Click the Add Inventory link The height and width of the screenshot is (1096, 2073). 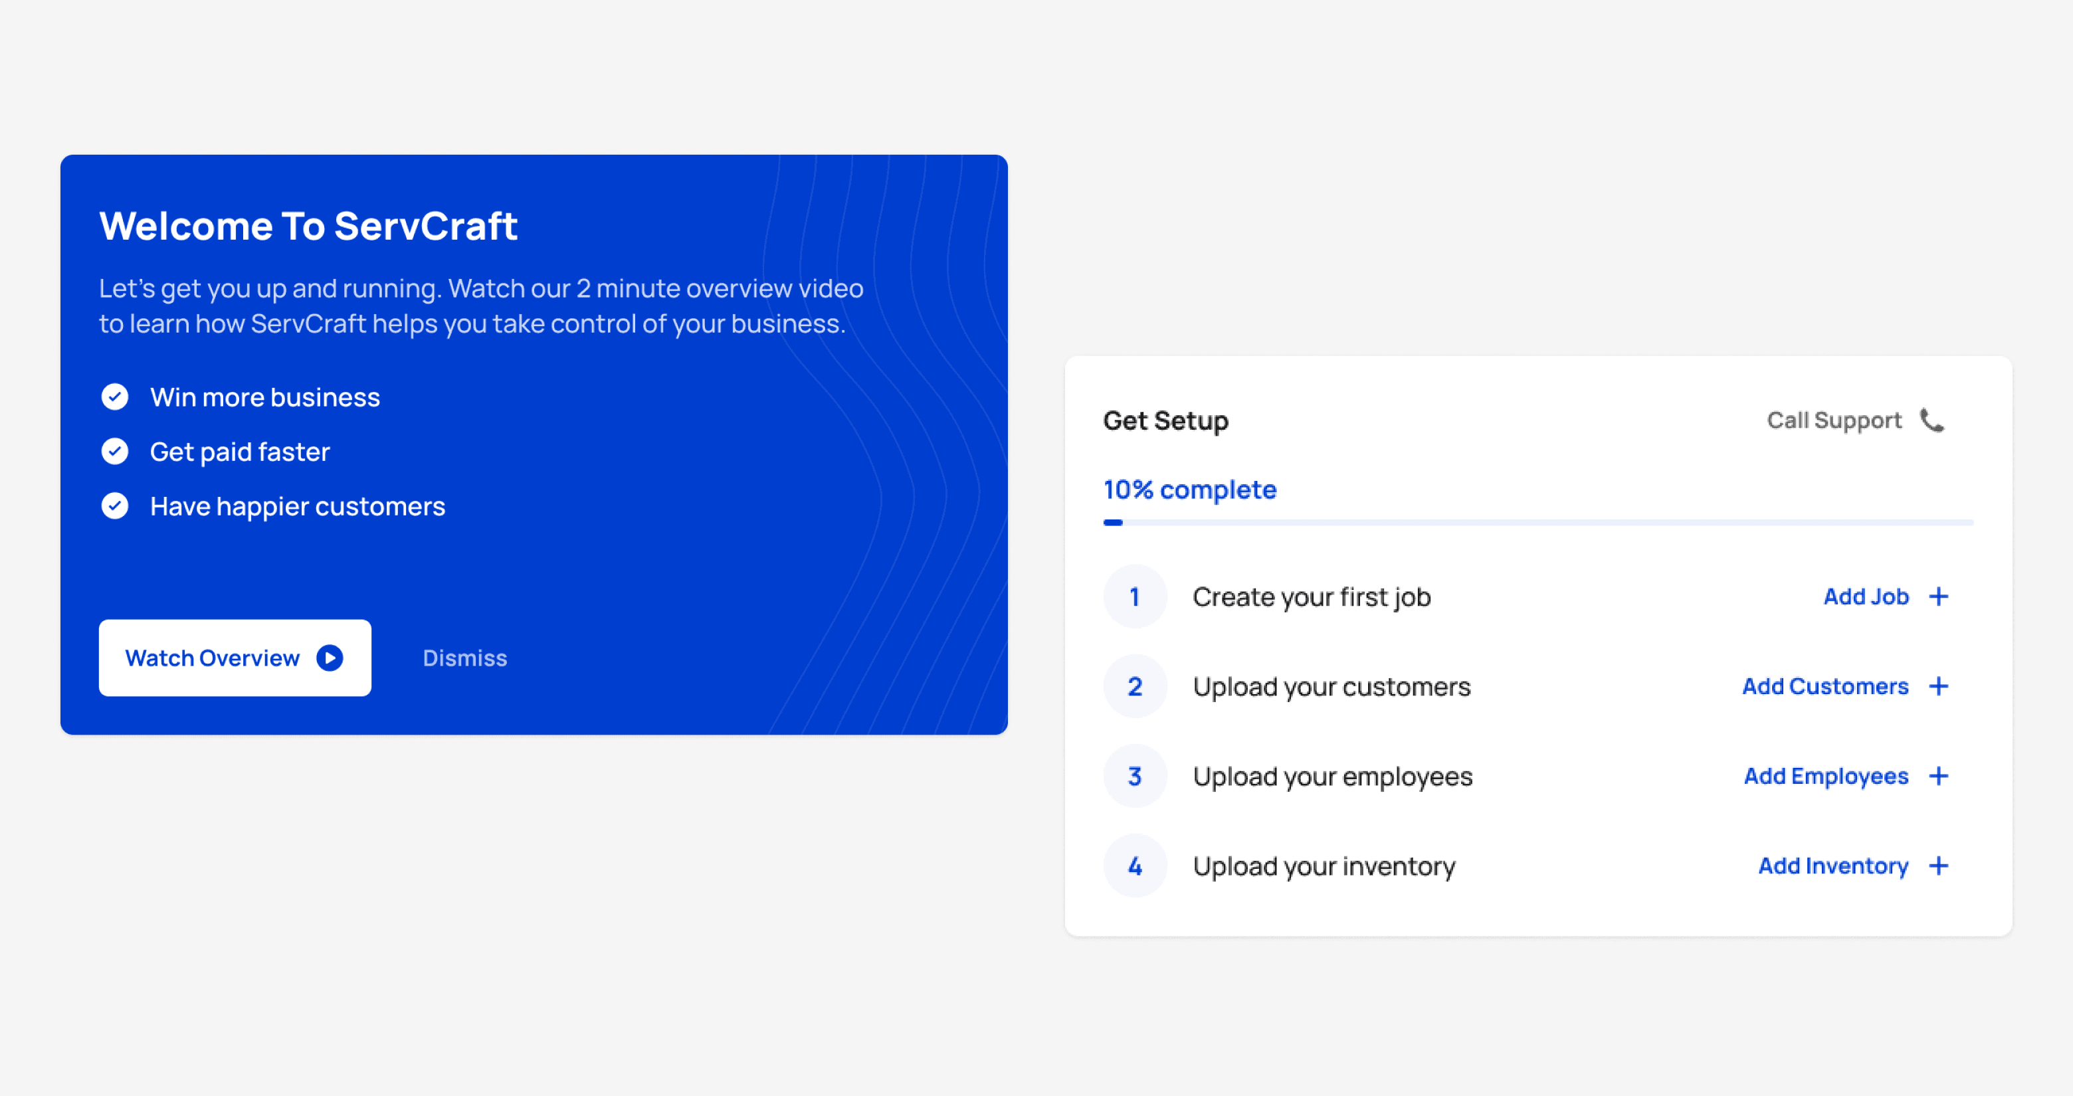(1832, 865)
